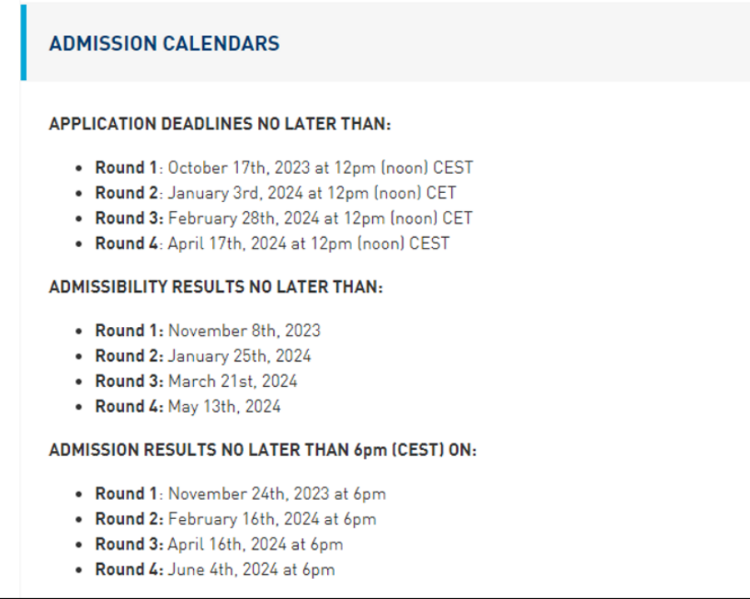750x599 pixels.
Task: Click the June 4th, 2024 at 6pm date
Action: click(251, 570)
